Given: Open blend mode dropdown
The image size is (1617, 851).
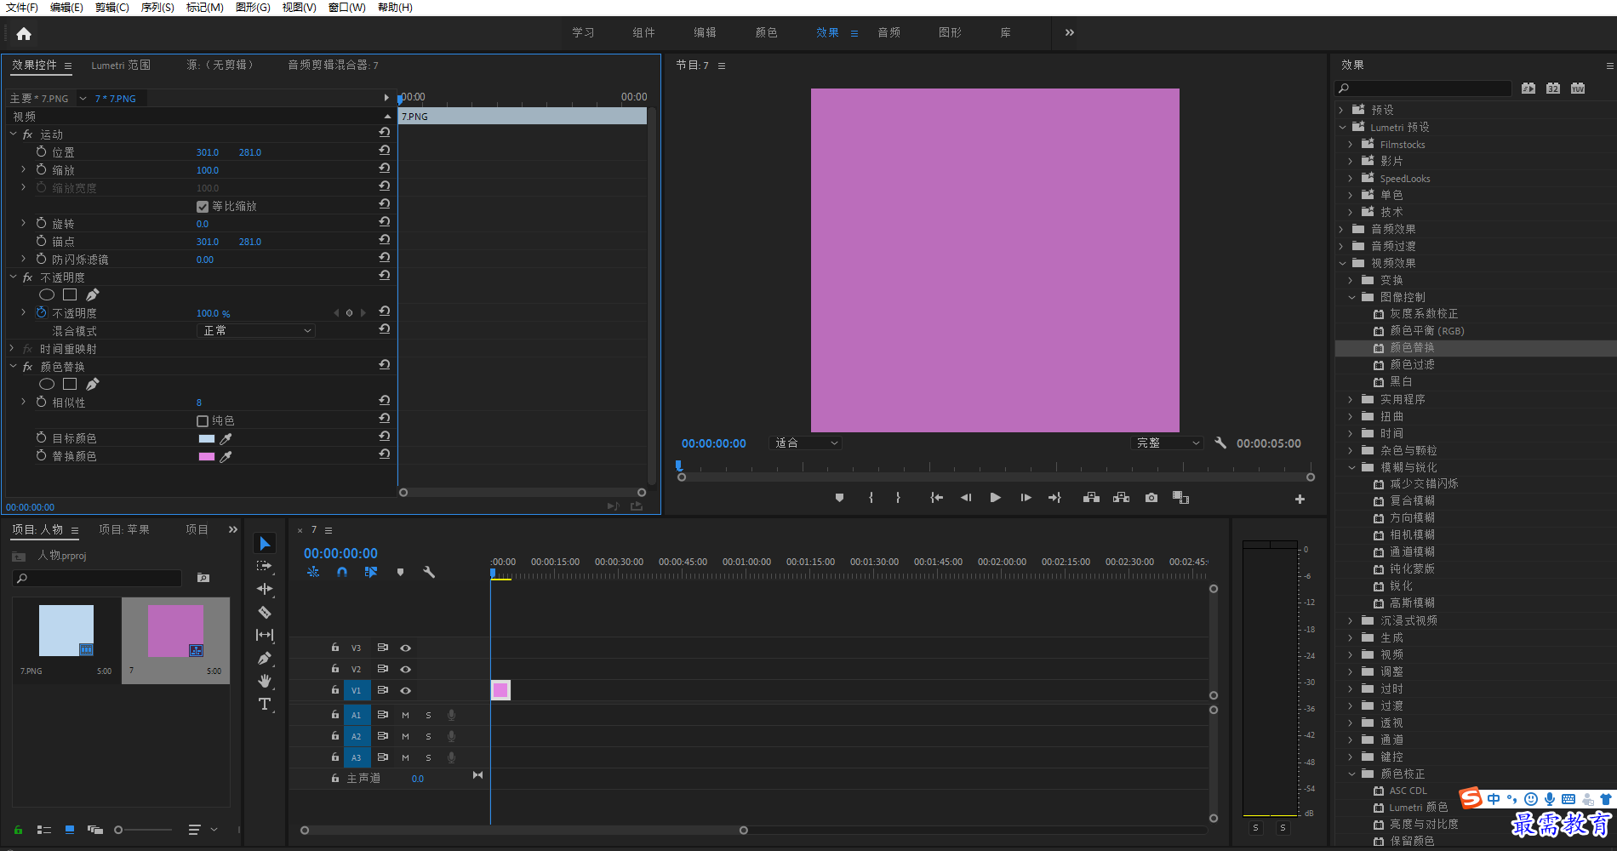Looking at the screenshot, I should 255,330.
